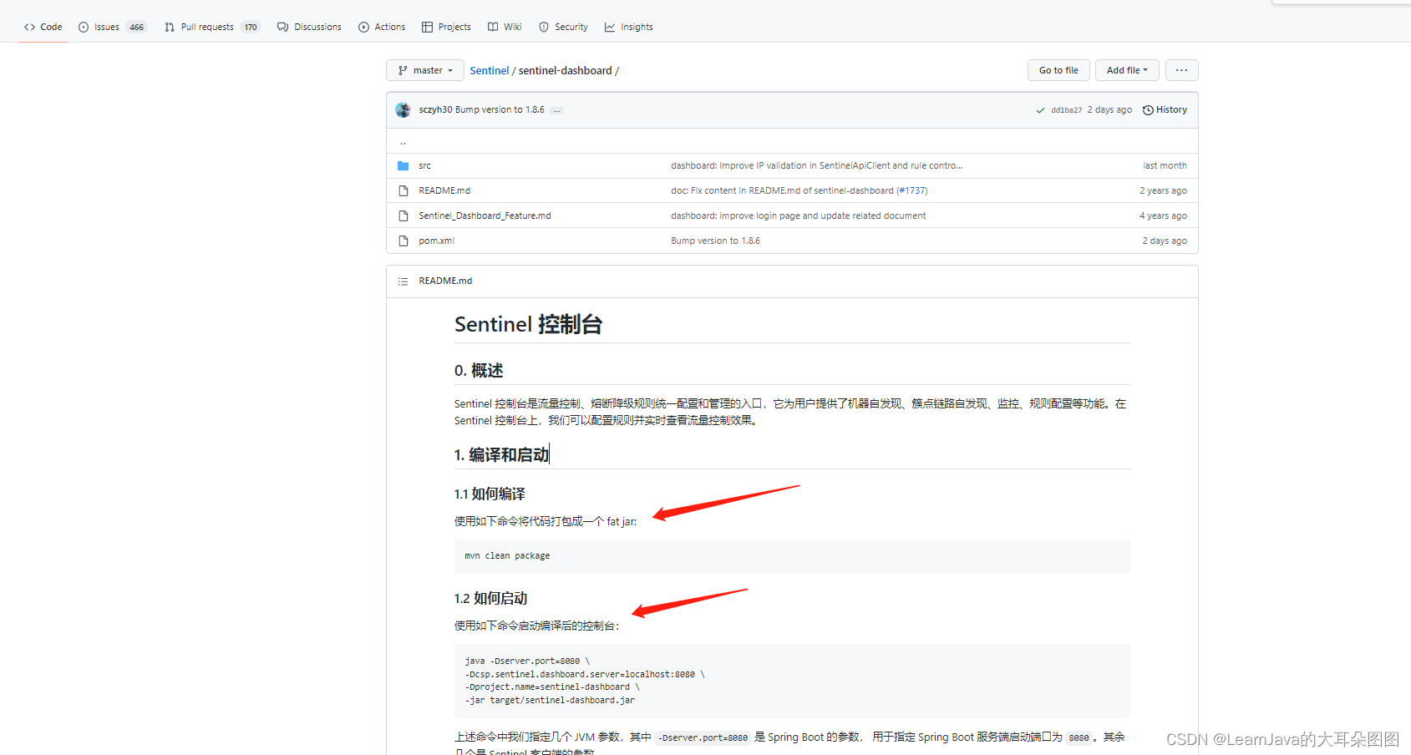Screen dimensions: 1411x755
Task: Click the Go to file button
Action: (x=1058, y=70)
